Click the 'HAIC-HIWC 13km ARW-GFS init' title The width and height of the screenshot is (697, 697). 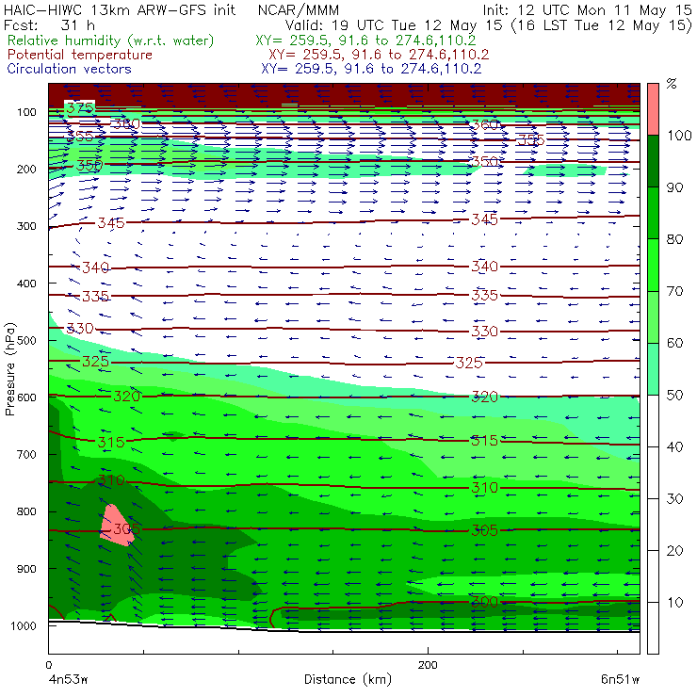coord(120,9)
